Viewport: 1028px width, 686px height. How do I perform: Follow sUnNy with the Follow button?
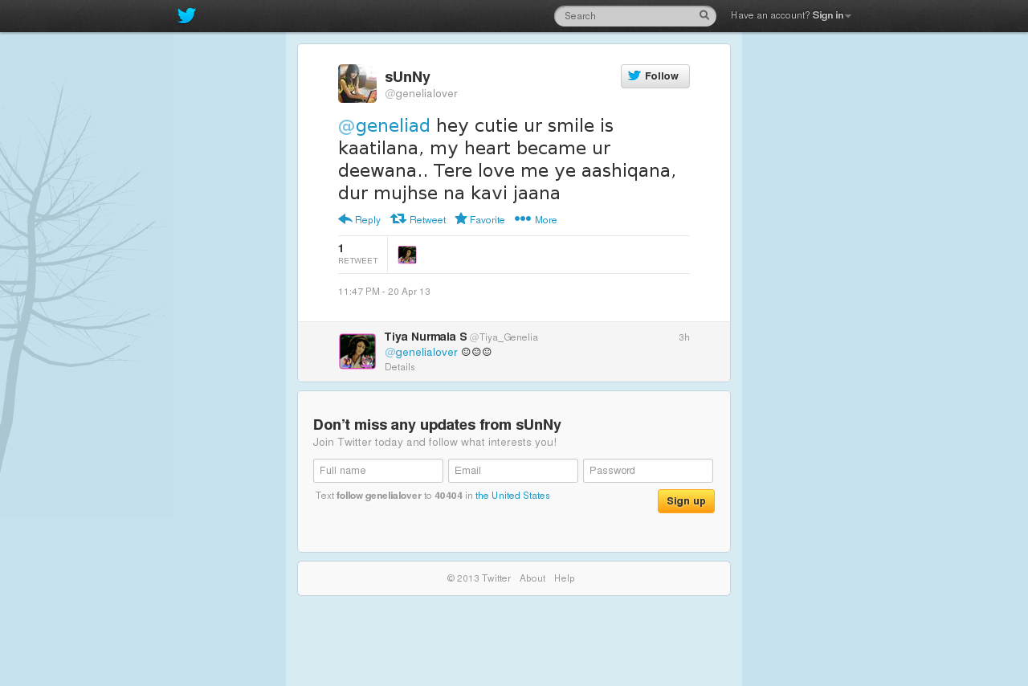click(655, 76)
